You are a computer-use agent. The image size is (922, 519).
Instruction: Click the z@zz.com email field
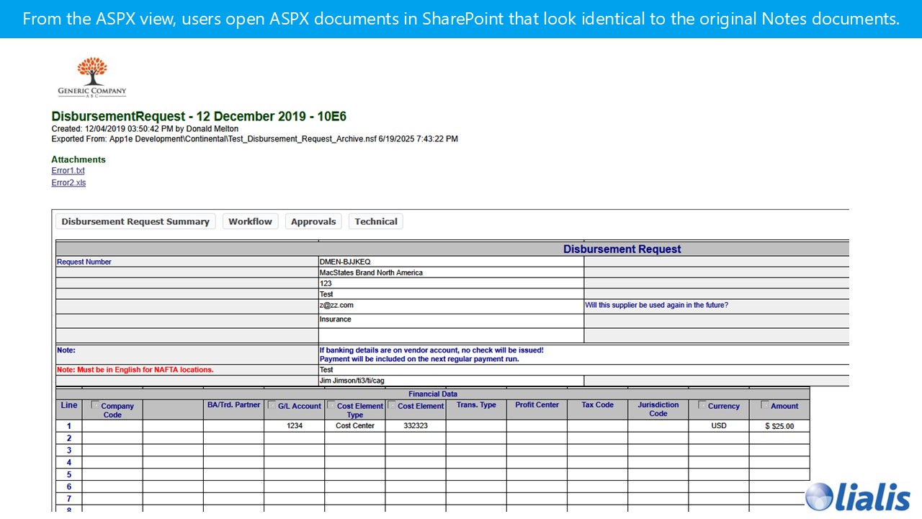[x=336, y=306]
